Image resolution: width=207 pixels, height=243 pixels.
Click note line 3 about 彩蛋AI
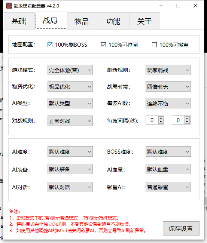(78, 230)
